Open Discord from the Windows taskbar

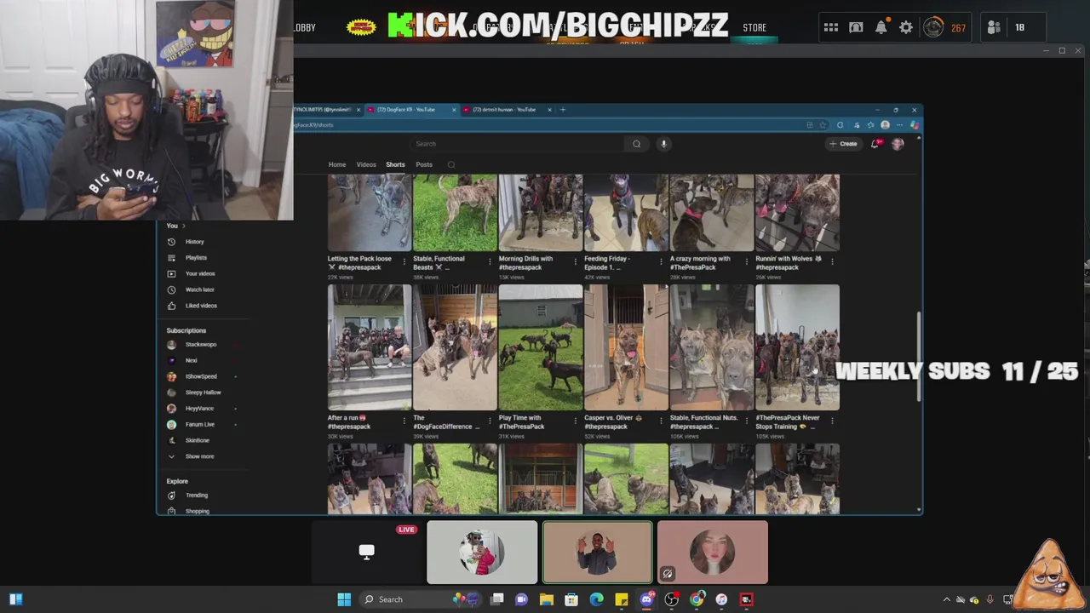click(x=646, y=599)
